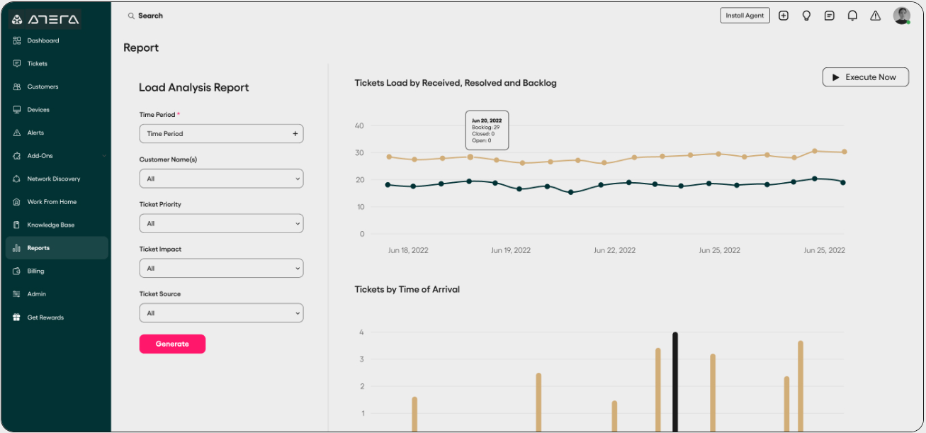Open Knowledge Base from sidebar
This screenshot has width=926, height=433.
[x=50, y=225]
